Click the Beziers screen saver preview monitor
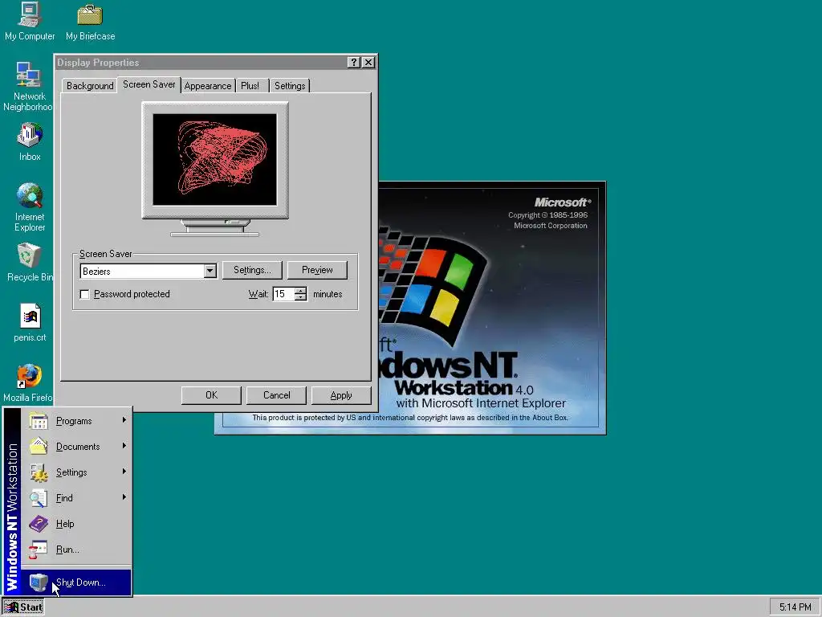 pos(215,160)
